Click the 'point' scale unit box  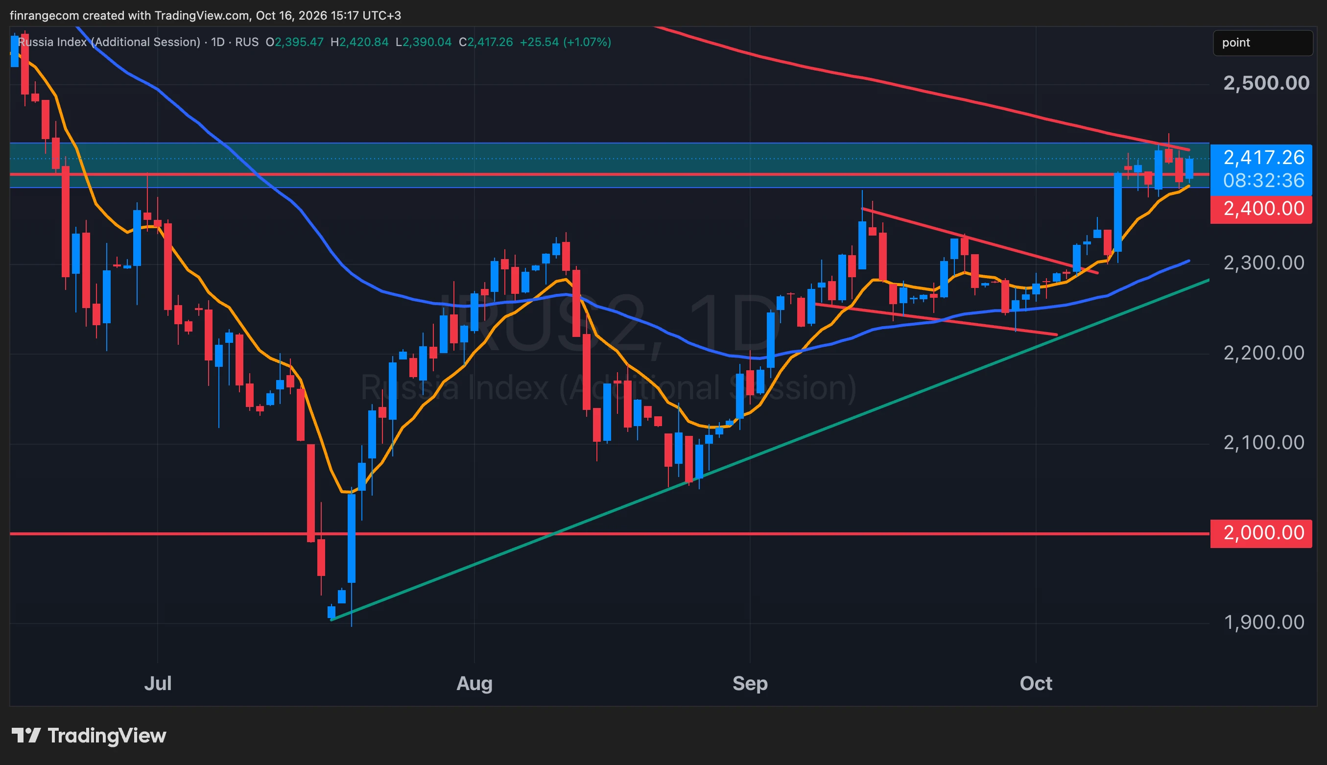tap(1262, 43)
